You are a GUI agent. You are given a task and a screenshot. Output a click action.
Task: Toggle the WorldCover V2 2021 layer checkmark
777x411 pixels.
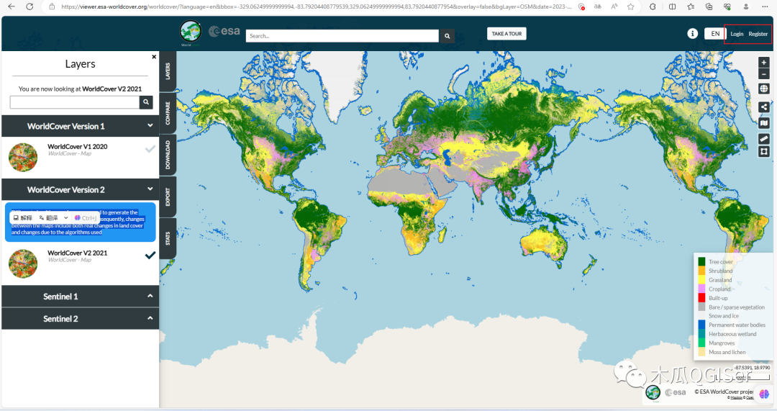(150, 256)
